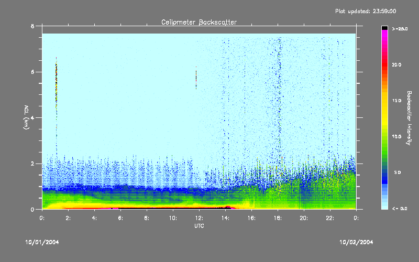The image size is (419, 262).
Task: Click the "AGL (km)" vertical axis label
Action: [x=26, y=117]
